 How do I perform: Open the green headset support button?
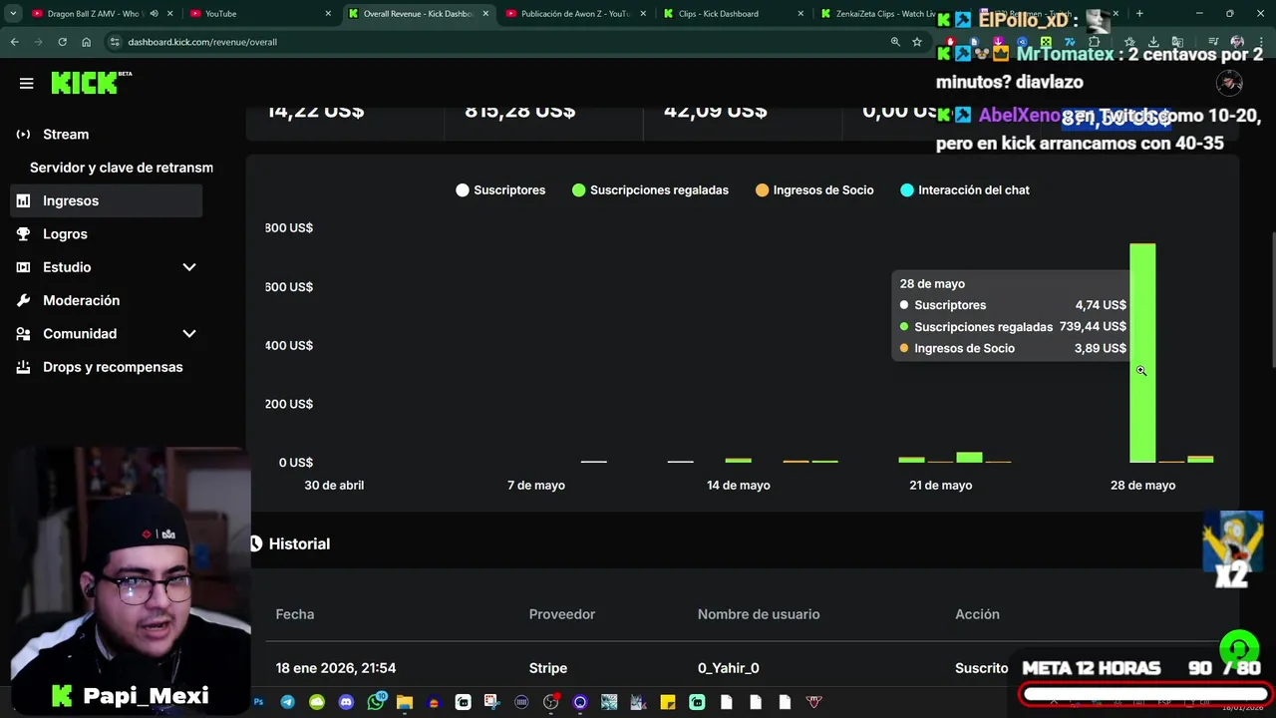[x=1239, y=651]
